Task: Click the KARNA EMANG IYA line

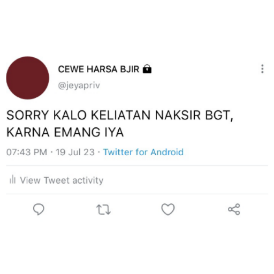Action: [x=65, y=132]
